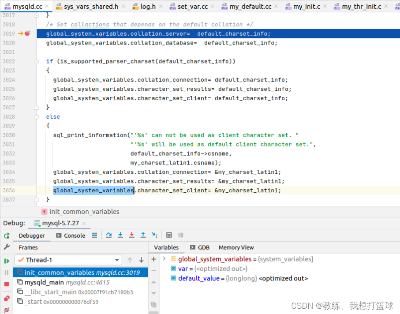The image size is (400, 314).
Task: Click the Resume Program green button
Action: (6, 260)
